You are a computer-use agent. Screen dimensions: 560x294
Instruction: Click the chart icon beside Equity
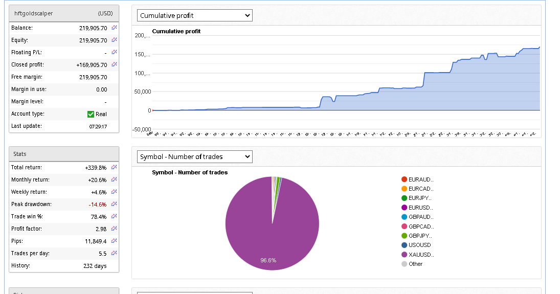click(x=114, y=40)
